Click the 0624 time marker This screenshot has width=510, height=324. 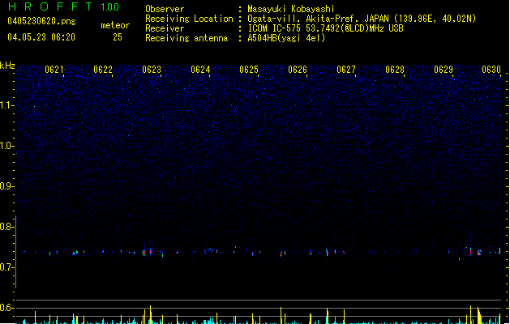click(x=200, y=70)
